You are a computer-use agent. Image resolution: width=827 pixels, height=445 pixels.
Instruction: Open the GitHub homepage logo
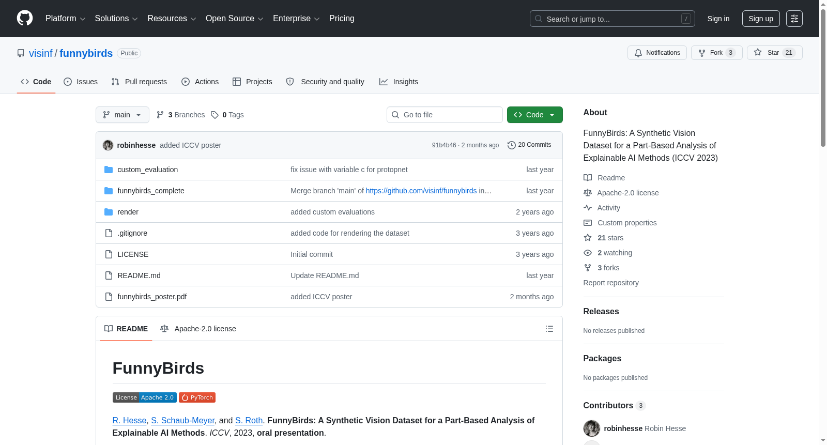click(x=25, y=18)
